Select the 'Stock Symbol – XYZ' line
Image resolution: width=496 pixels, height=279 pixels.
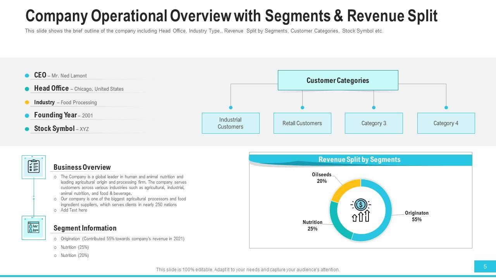[61, 129]
